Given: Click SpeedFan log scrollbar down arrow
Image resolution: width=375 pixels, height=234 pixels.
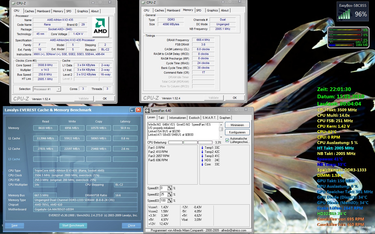Looking at the screenshot, I should point(221,137).
